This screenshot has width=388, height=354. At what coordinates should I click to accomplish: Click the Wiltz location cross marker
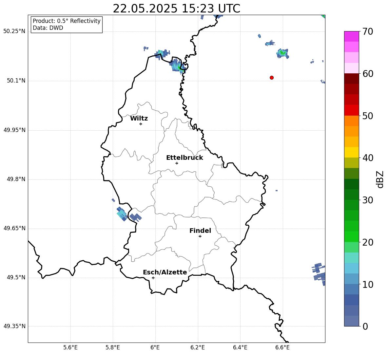[141, 124]
